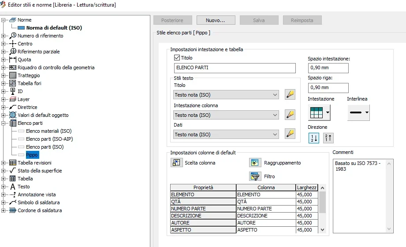The width and height of the screenshot is (406, 247).
Task: Click the Riquadro di controllo geometria icon
Action: tap(13, 67)
